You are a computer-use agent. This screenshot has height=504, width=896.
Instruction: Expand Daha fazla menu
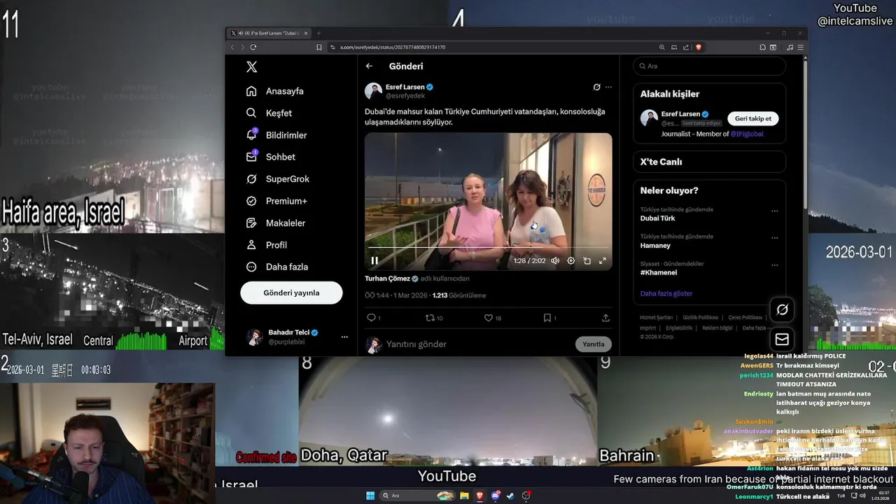tap(277, 267)
